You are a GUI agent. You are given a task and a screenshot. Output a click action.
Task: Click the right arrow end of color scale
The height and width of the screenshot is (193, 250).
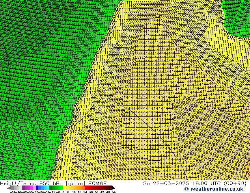click(114, 188)
